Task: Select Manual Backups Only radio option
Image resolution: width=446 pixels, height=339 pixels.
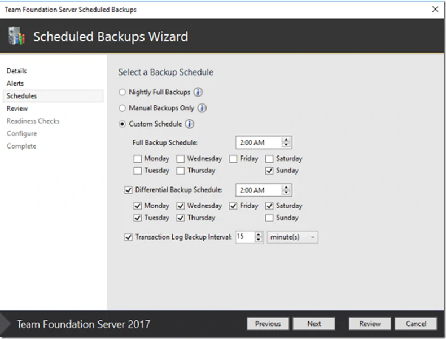Action: pyautogui.click(x=122, y=108)
